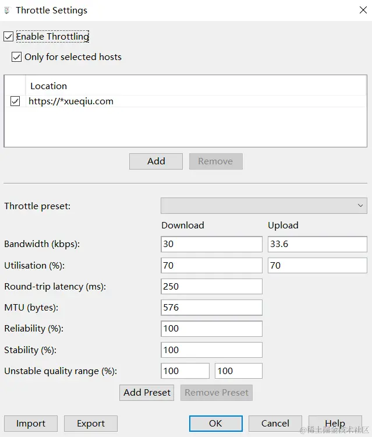Viewport: 372px width, 437px height.
Task: Click second Unstable quality range field
Action: 238,371
